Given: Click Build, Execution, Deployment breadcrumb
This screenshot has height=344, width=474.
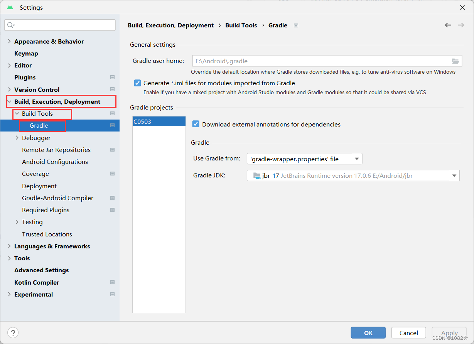Looking at the screenshot, I should tap(170, 25).
